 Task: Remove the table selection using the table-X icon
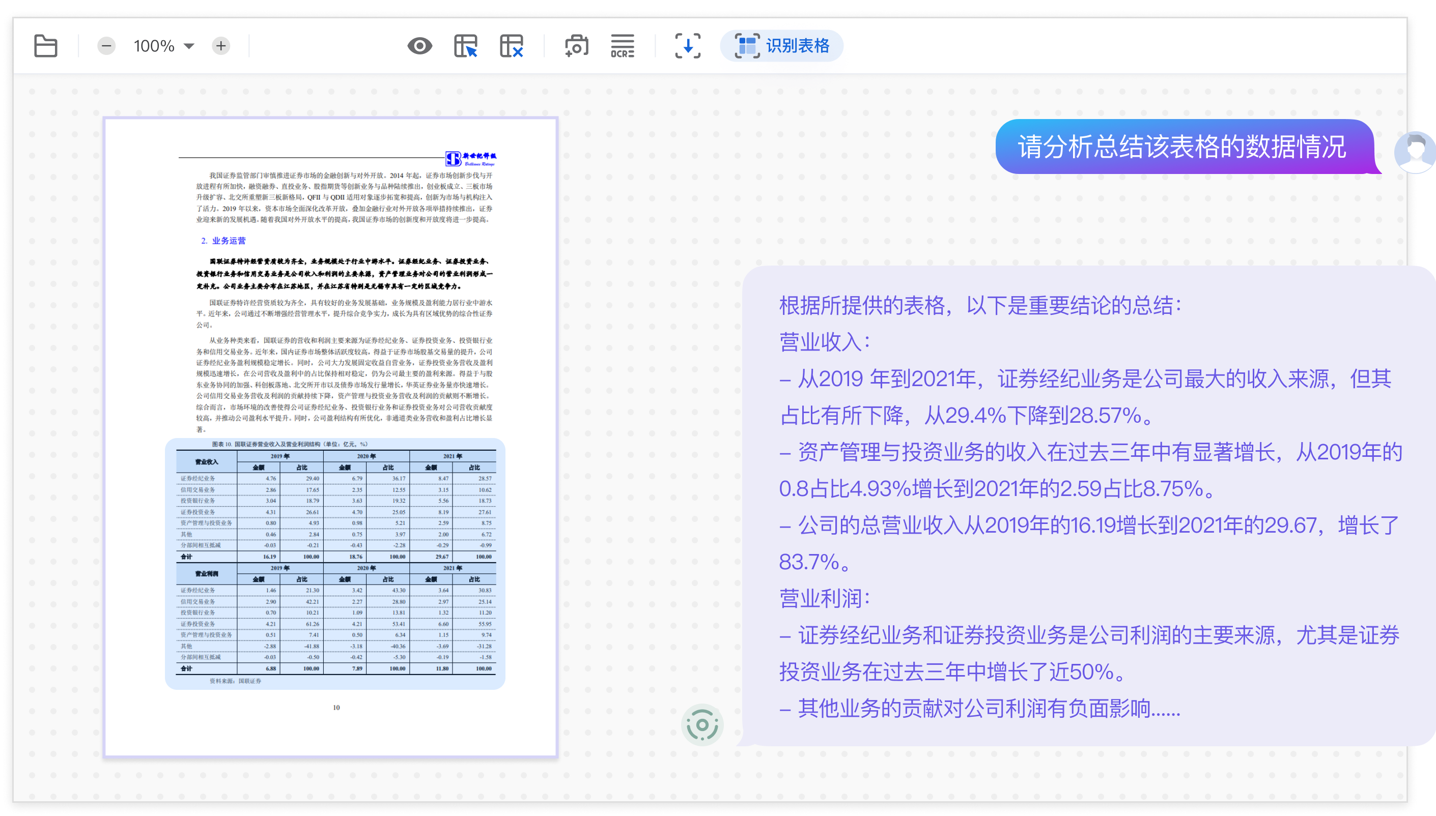[511, 46]
